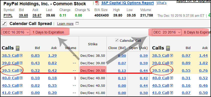Image resolution: width=211 pixels, height=97 pixels.
Task: Click bid 0.55 on right 39.5 Call
Action: [x=186, y=70]
